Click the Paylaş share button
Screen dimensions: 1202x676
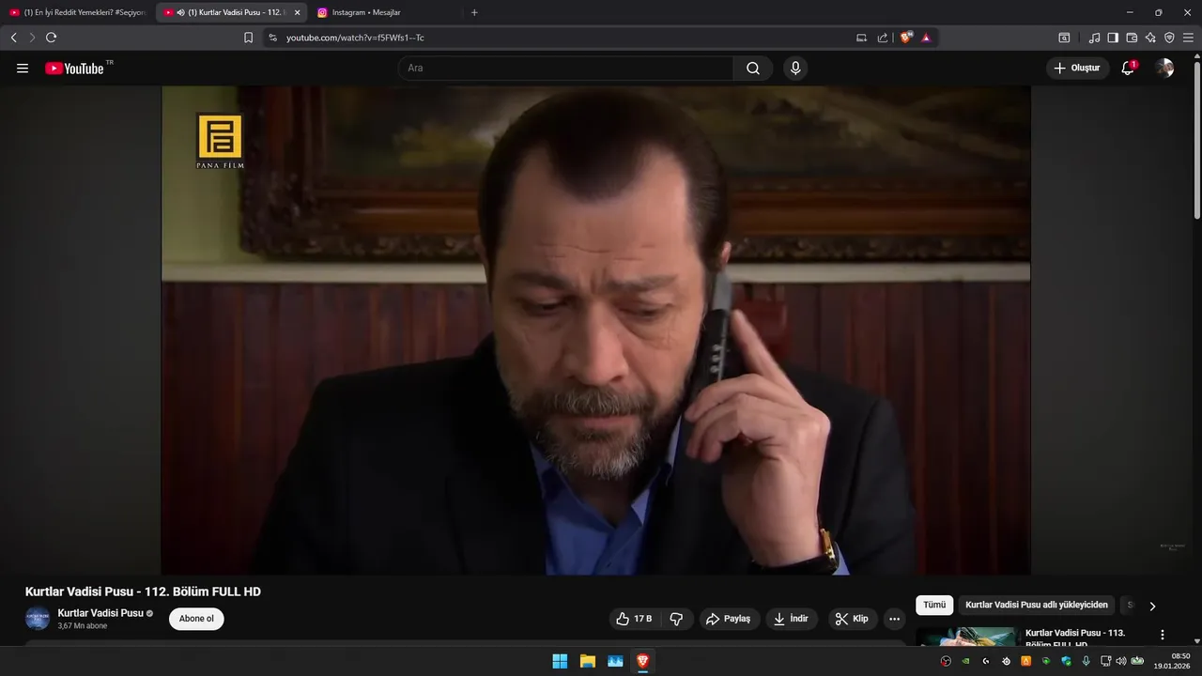coord(730,619)
